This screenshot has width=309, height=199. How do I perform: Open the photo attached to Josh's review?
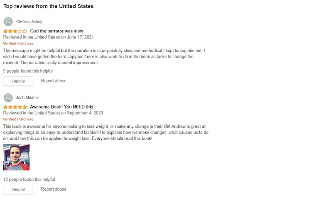[x=16, y=157]
